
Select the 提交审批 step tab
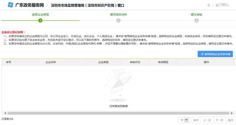click(196, 14)
